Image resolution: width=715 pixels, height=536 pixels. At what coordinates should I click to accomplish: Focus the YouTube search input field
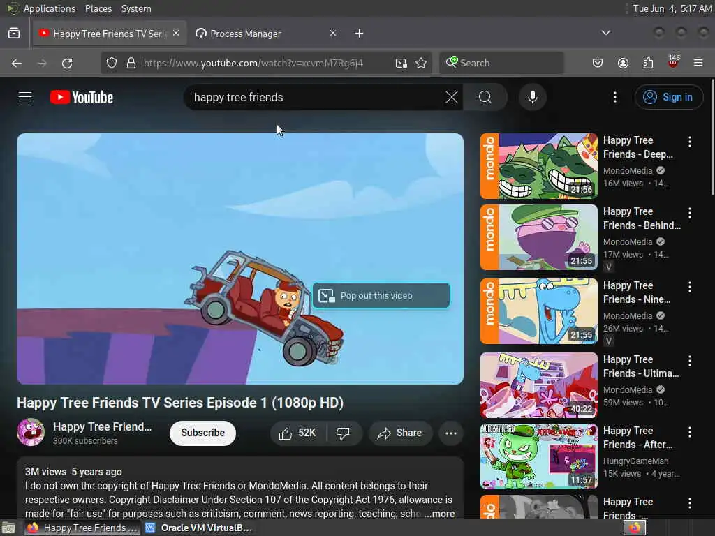click(315, 97)
